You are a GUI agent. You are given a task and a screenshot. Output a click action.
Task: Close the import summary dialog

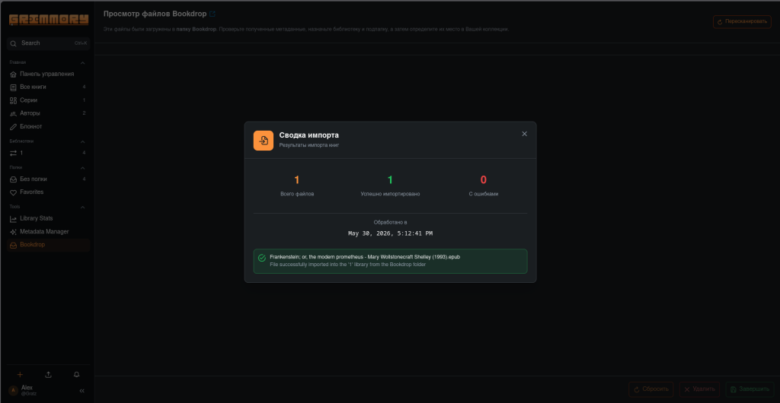[x=524, y=134]
